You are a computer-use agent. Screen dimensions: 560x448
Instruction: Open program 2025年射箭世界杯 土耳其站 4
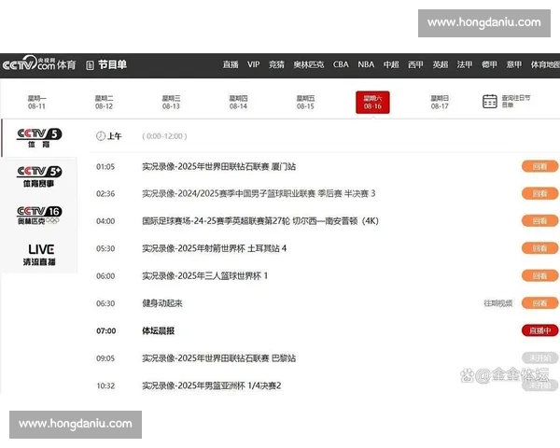coord(215,248)
